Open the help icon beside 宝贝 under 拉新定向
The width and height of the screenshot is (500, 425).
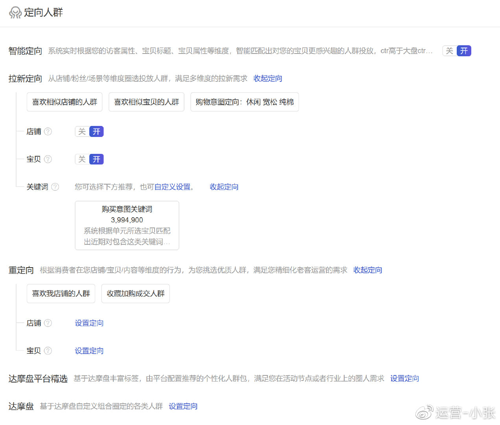[48, 159]
